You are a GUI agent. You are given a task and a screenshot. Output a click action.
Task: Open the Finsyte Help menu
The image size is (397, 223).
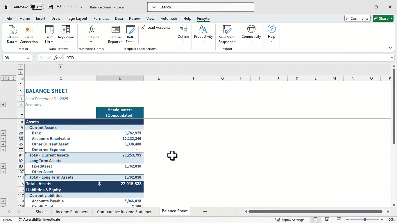pyautogui.click(x=271, y=34)
